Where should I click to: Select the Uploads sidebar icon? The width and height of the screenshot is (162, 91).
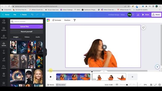pyautogui.click(x=4, y=44)
